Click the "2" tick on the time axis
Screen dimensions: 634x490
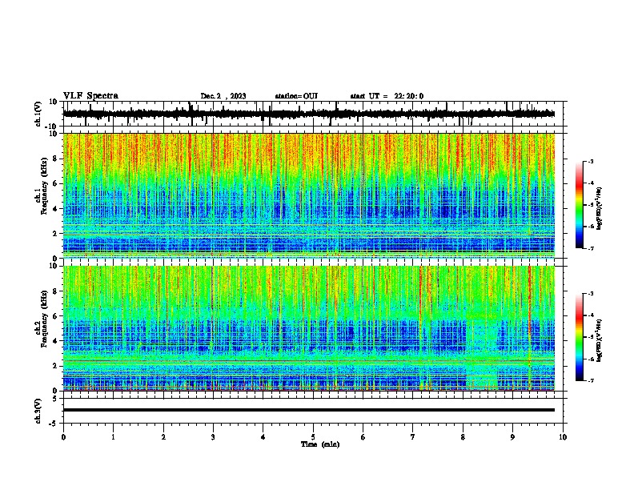point(163,437)
